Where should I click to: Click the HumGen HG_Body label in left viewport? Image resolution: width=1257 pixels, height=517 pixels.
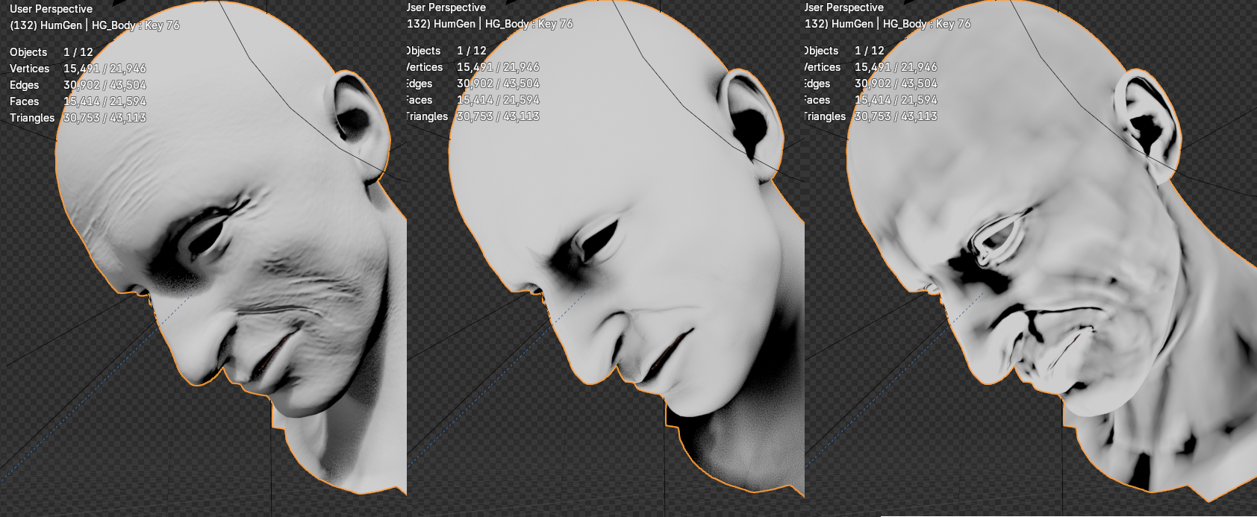tap(95, 25)
